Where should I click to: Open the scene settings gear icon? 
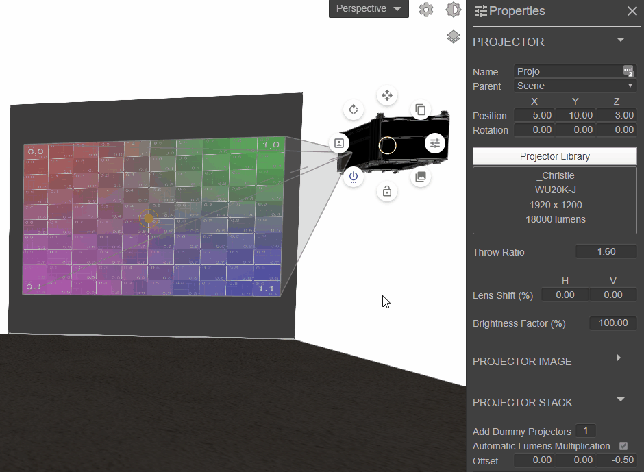(425, 9)
